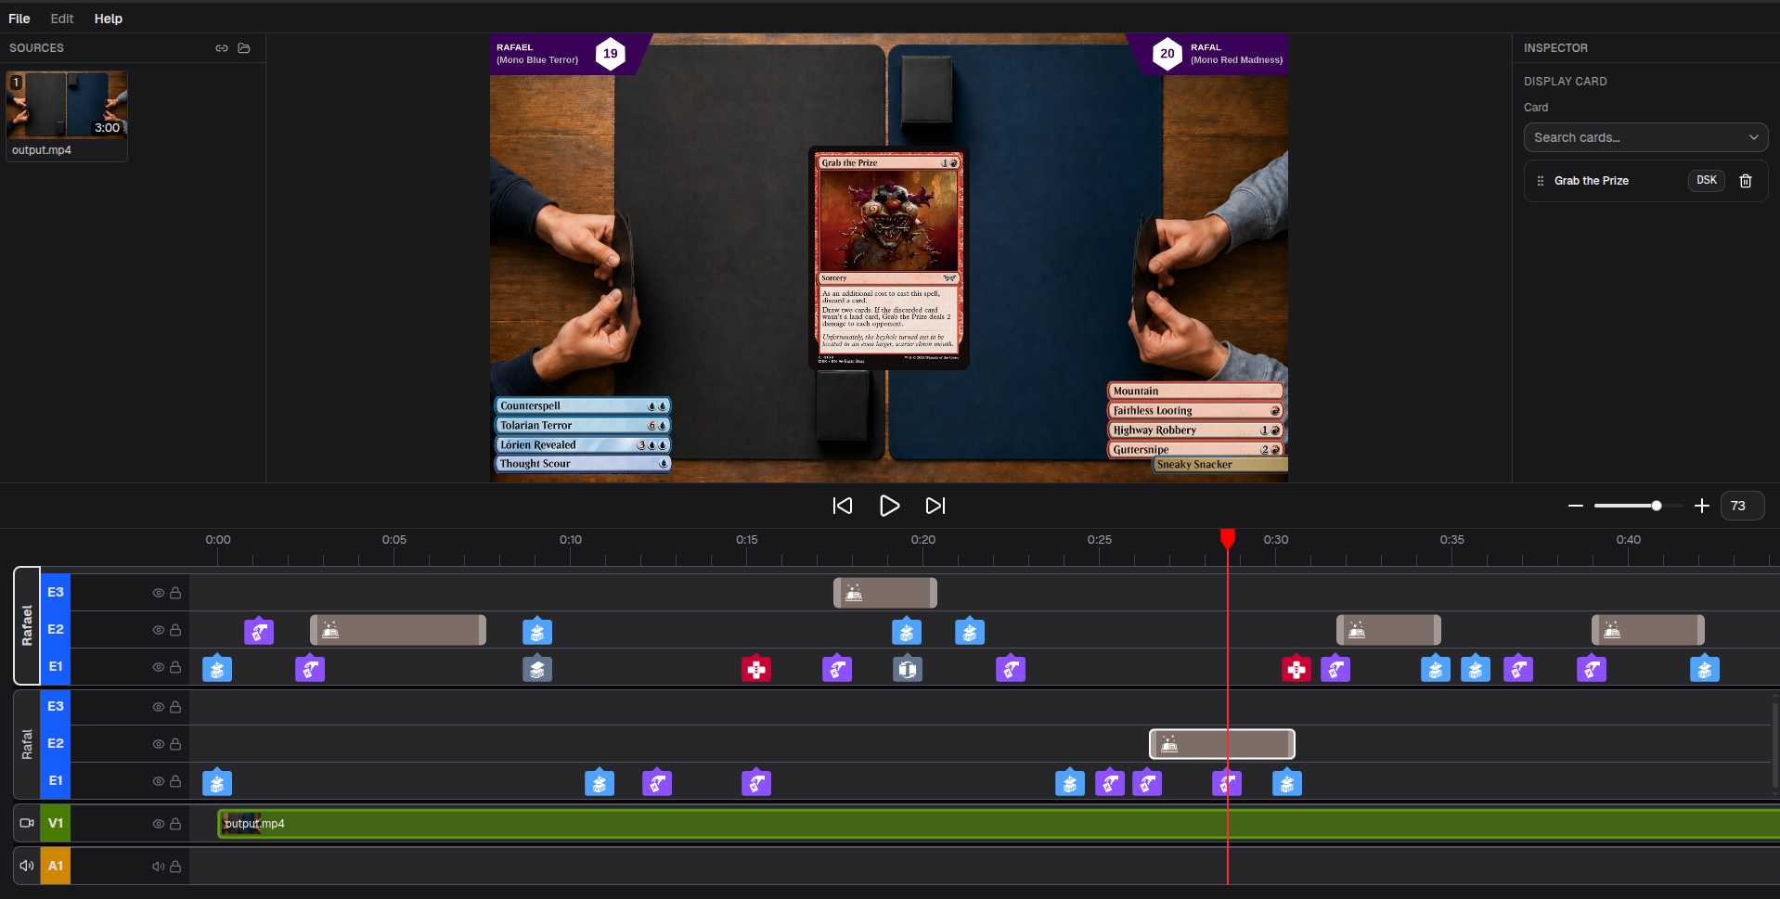Skip to previous marker button

843,506
